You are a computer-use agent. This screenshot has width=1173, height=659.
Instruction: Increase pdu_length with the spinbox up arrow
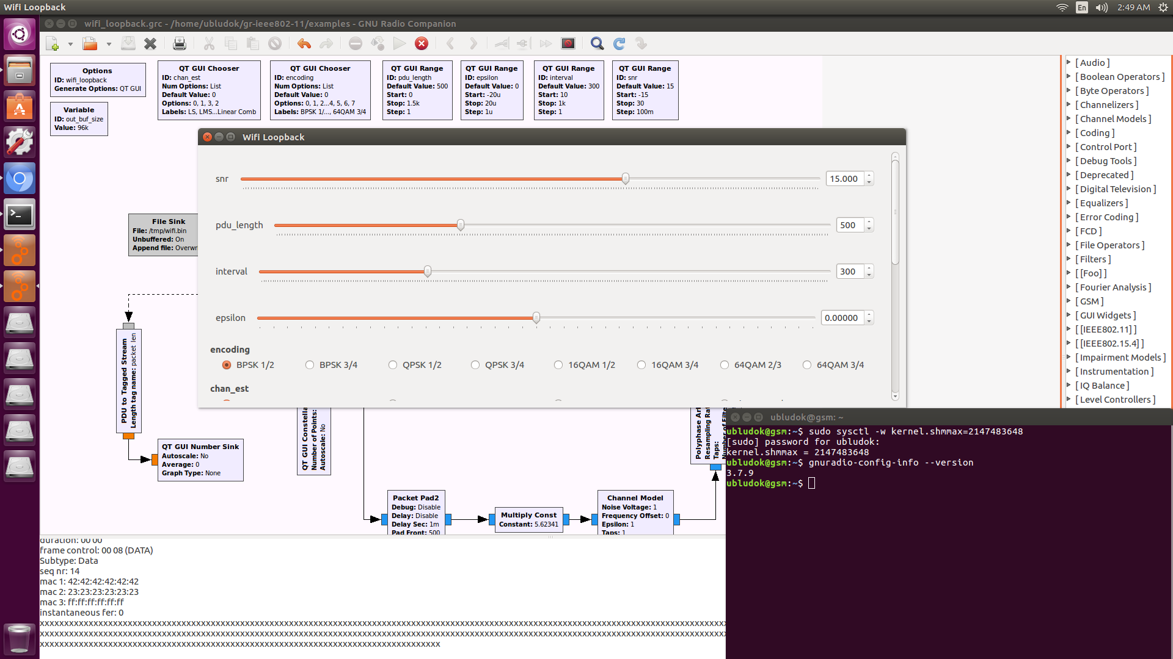coord(870,221)
